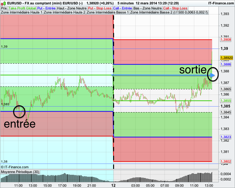Click the 13:00 label at axis end
235x188 pixels.
tap(209, 185)
